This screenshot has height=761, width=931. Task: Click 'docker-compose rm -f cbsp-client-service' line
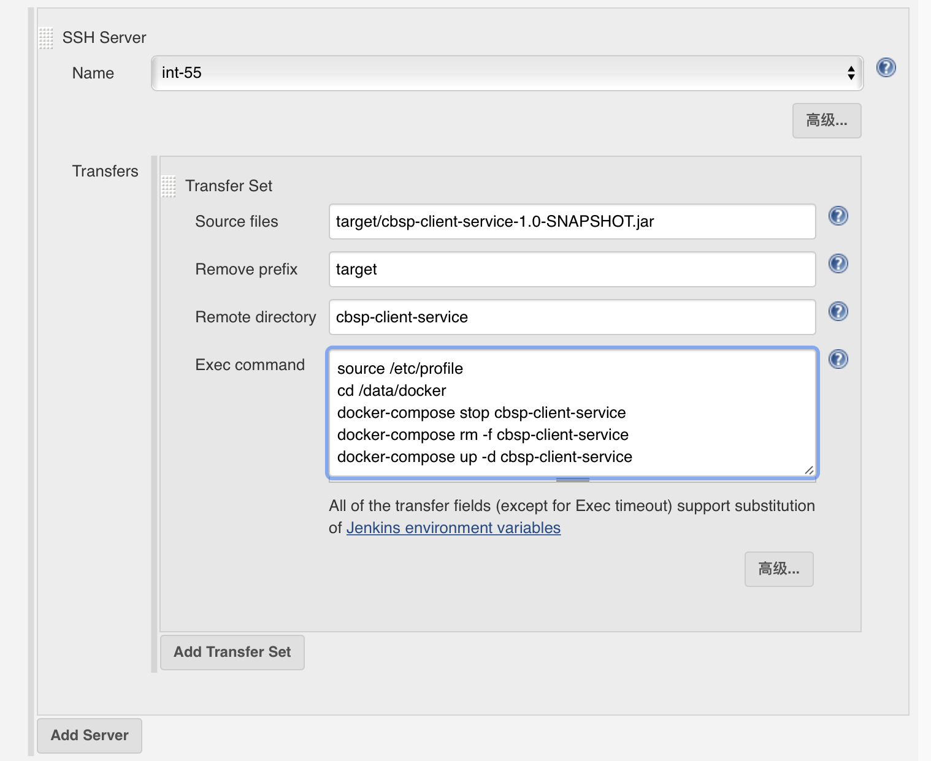click(483, 435)
